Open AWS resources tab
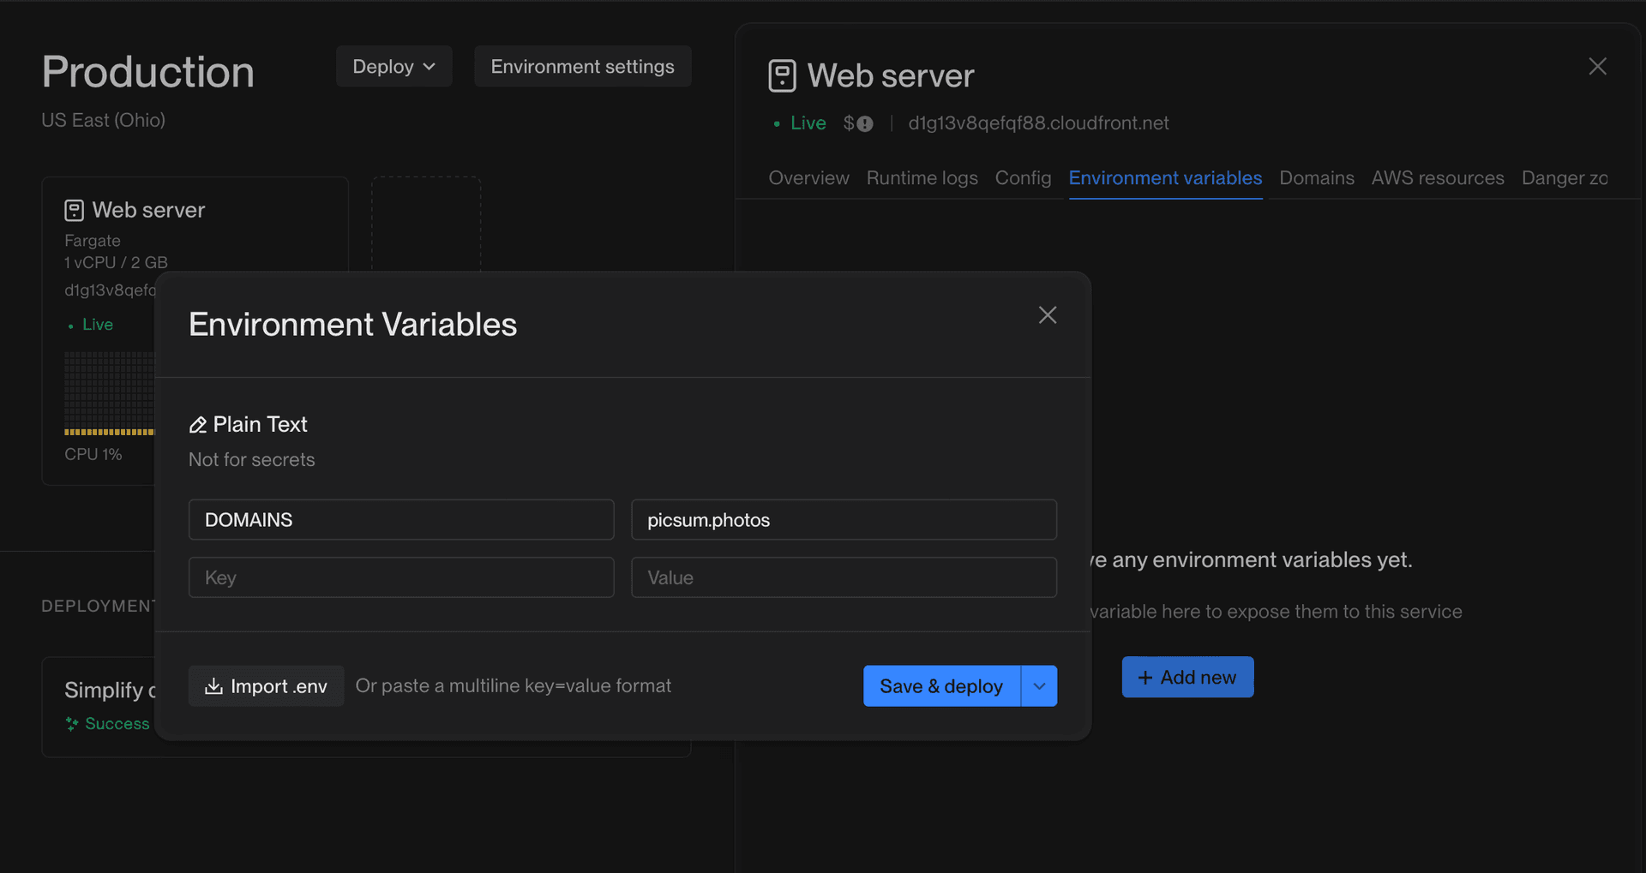 [x=1438, y=178]
